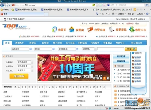Click the Add to favorites star icon
The width and height of the screenshot is (151, 110).
(13, 10)
